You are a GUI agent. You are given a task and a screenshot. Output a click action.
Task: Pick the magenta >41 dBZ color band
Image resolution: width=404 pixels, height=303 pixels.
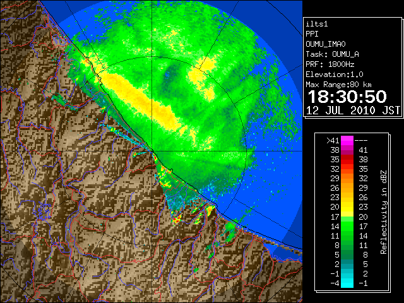(347, 141)
